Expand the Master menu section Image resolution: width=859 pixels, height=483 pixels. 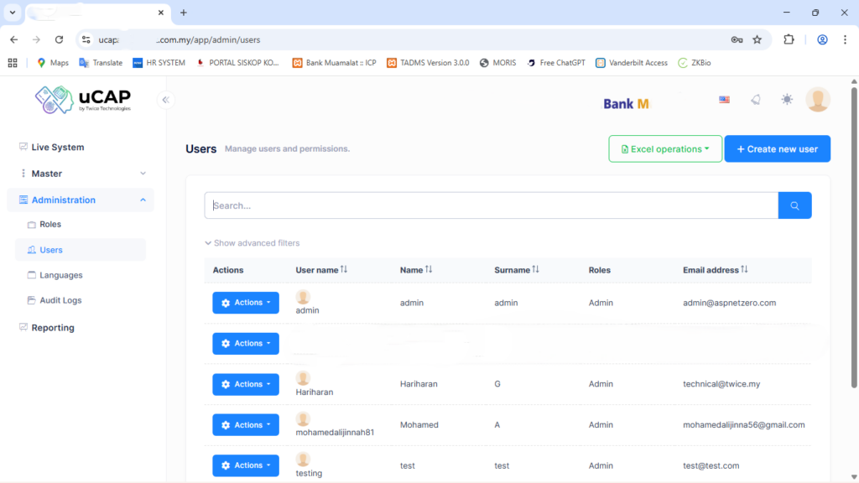click(81, 174)
